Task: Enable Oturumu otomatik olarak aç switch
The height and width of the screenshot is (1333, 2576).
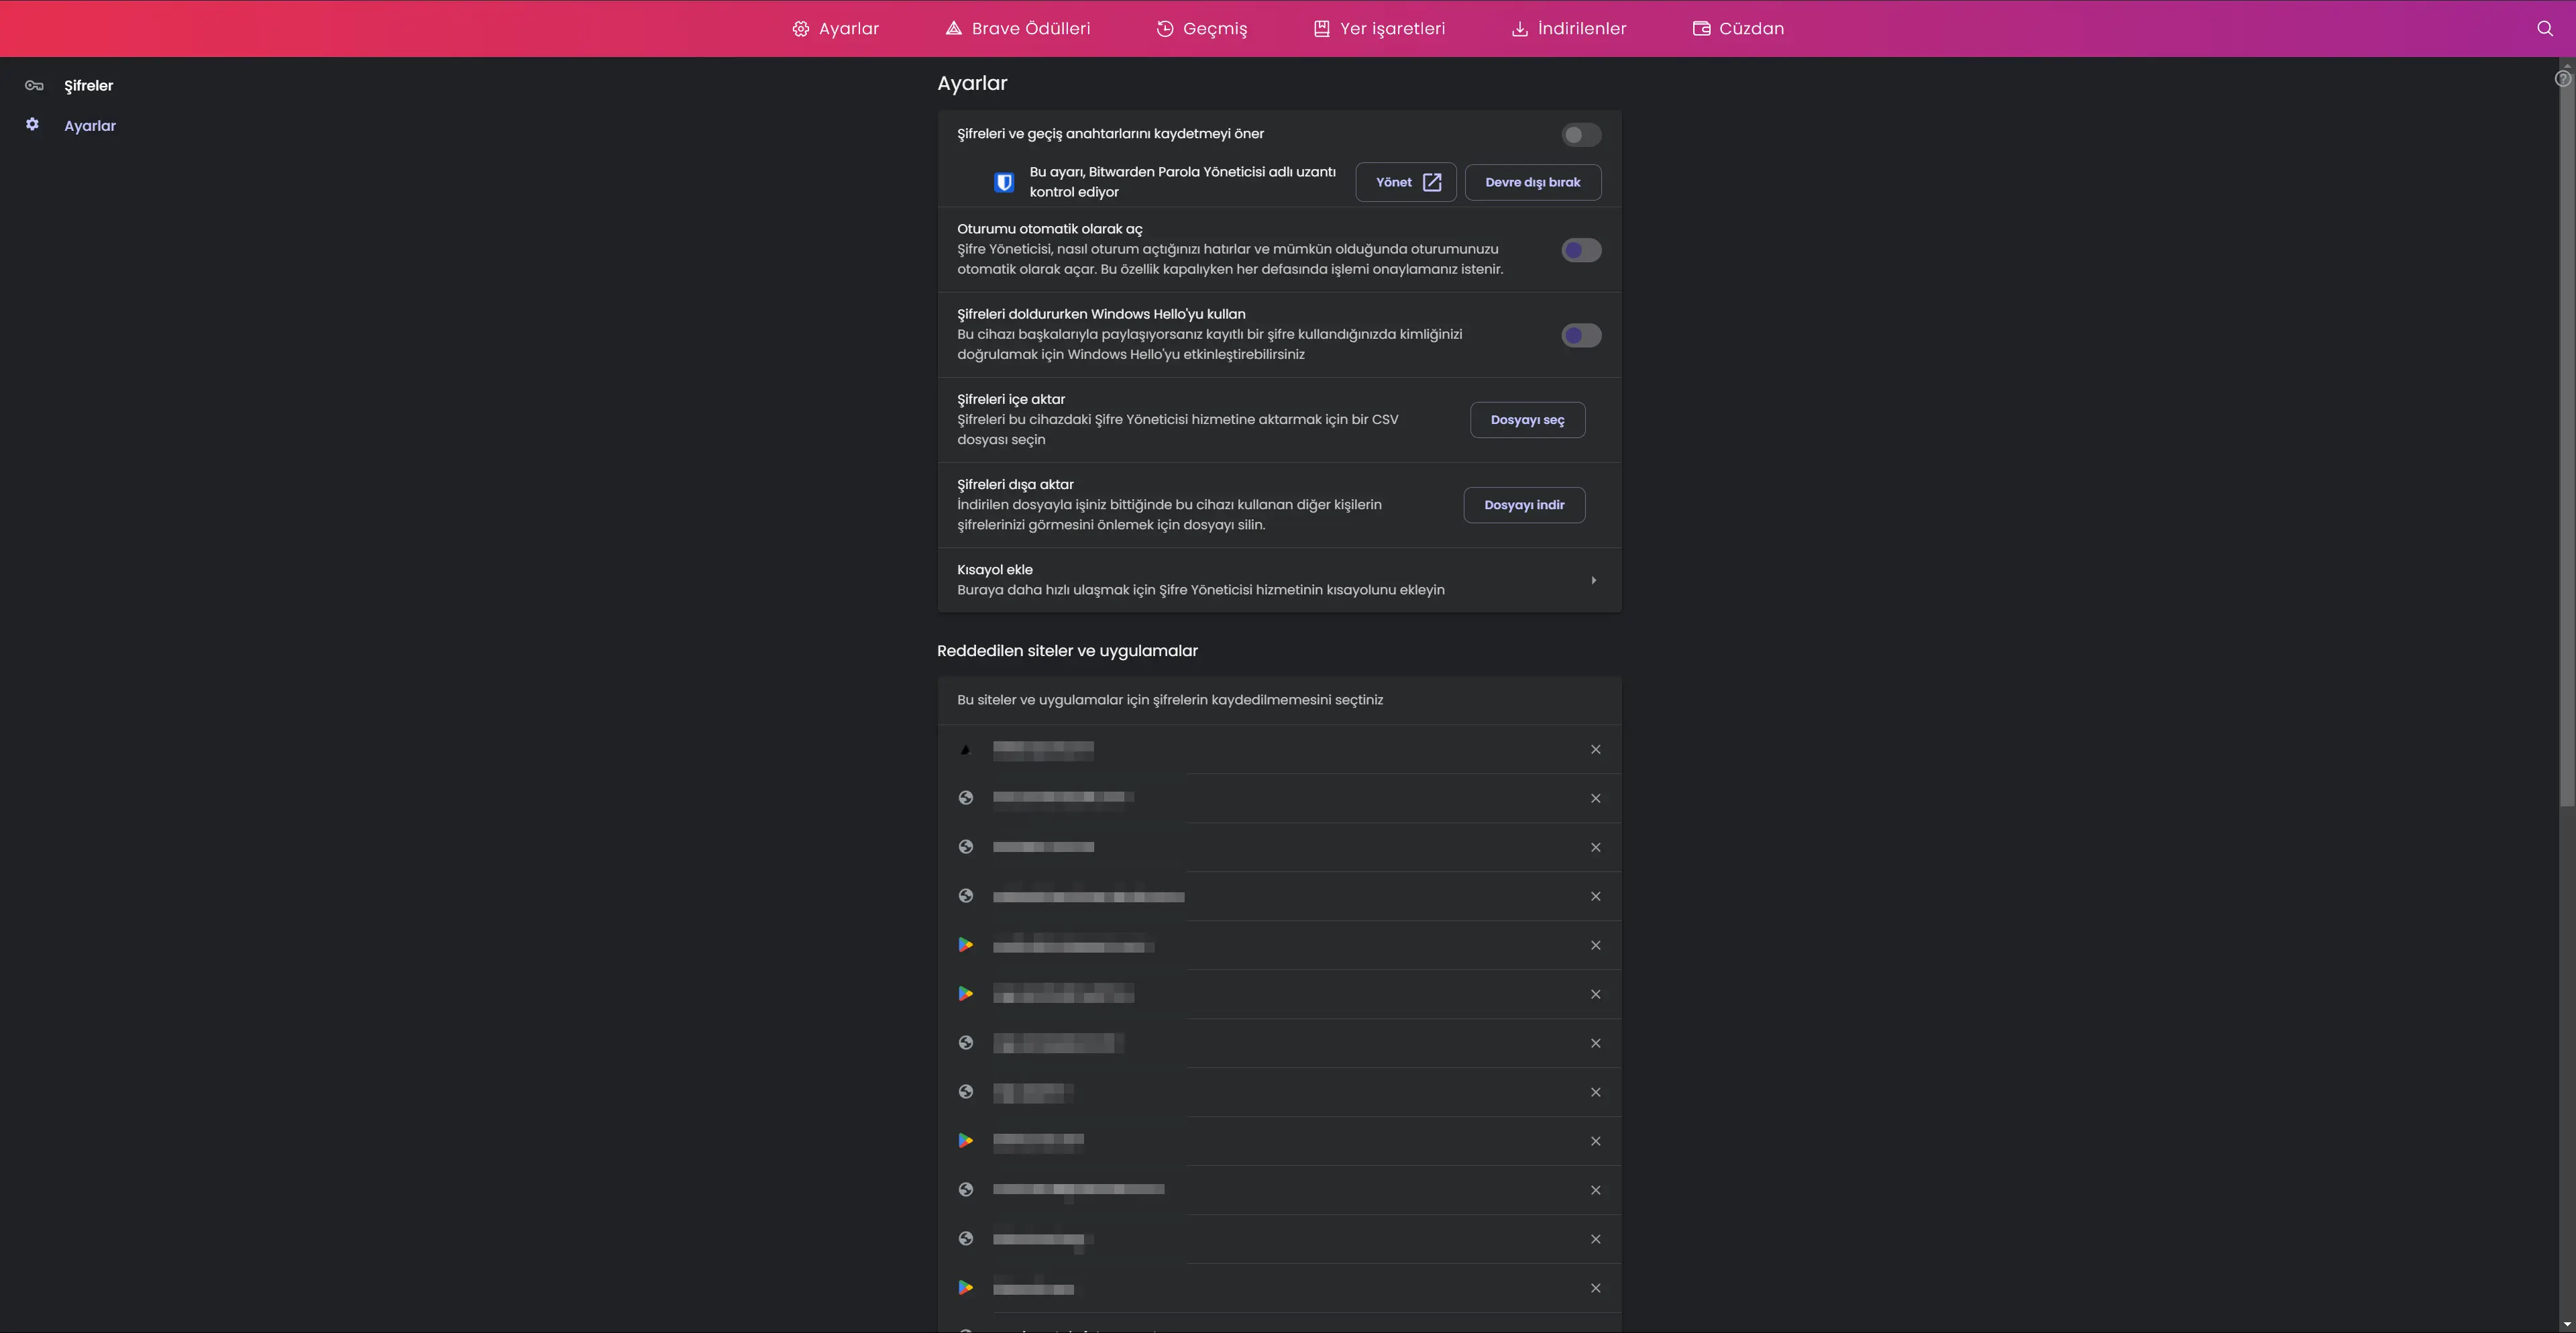Action: (x=1581, y=250)
